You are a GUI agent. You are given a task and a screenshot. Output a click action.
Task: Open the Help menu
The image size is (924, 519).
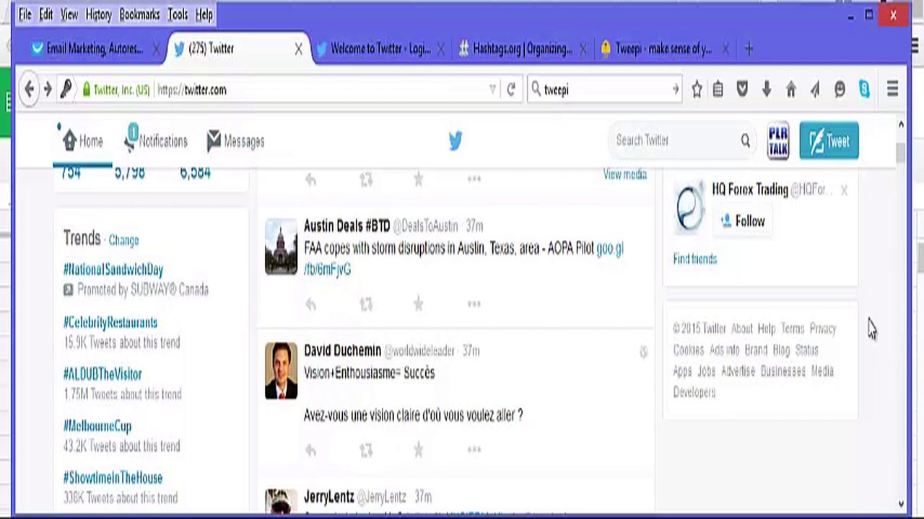click(x=204, y=14)
